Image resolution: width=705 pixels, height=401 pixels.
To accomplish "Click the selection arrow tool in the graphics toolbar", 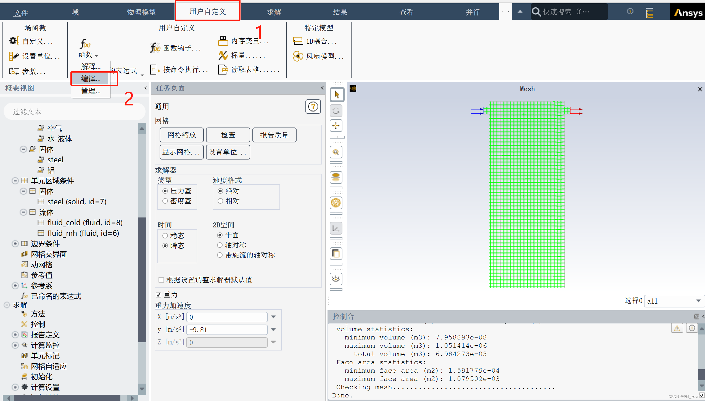I will click(x=337, y=95).
